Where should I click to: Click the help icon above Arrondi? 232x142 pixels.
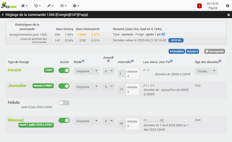pos(109,61)
